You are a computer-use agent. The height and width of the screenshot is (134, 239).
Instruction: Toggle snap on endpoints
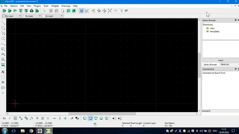[x=21, y=118]
